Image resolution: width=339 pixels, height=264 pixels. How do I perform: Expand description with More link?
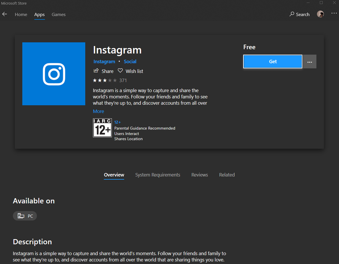point(98,111)
